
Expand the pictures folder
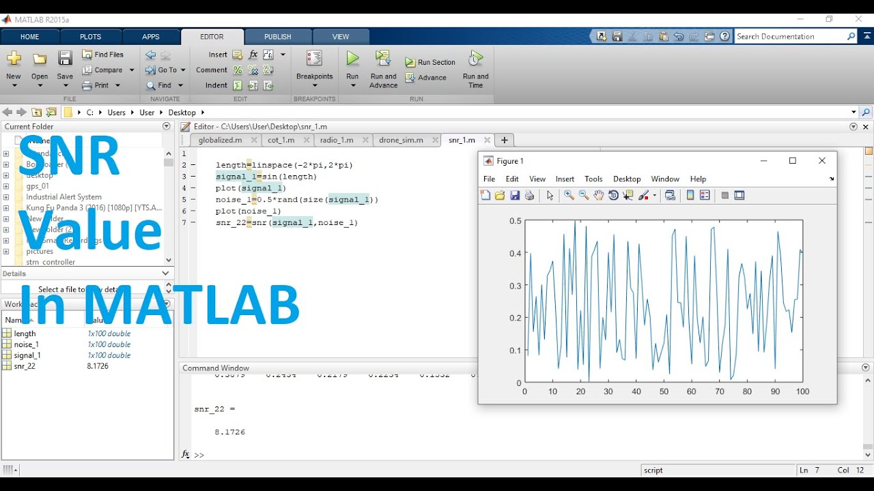[x=6, y=252]
